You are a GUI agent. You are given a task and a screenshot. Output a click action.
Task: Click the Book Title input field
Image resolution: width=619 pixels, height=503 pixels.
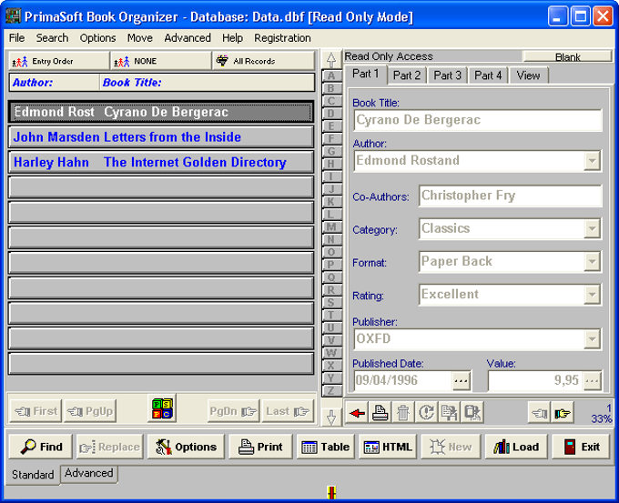point(478,120)
